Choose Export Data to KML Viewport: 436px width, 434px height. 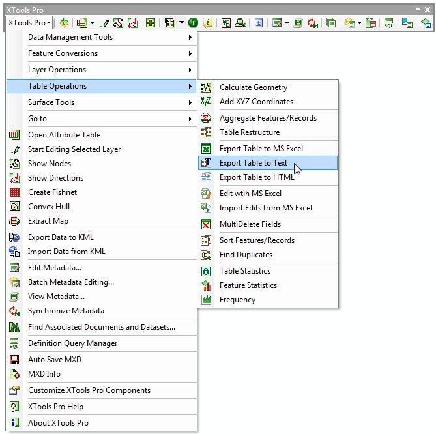click(102, 237)
